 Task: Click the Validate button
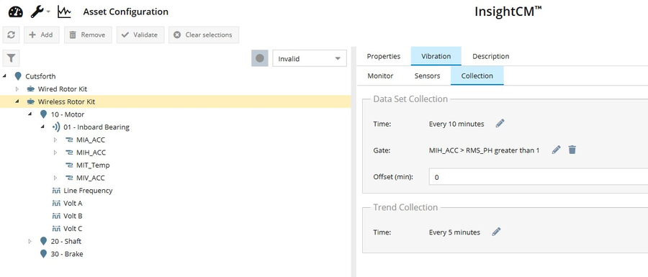coord(140,35)
